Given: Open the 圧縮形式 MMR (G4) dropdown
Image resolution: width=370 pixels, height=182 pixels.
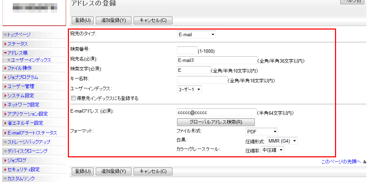Looking at the screenshot, I should 282,141.
